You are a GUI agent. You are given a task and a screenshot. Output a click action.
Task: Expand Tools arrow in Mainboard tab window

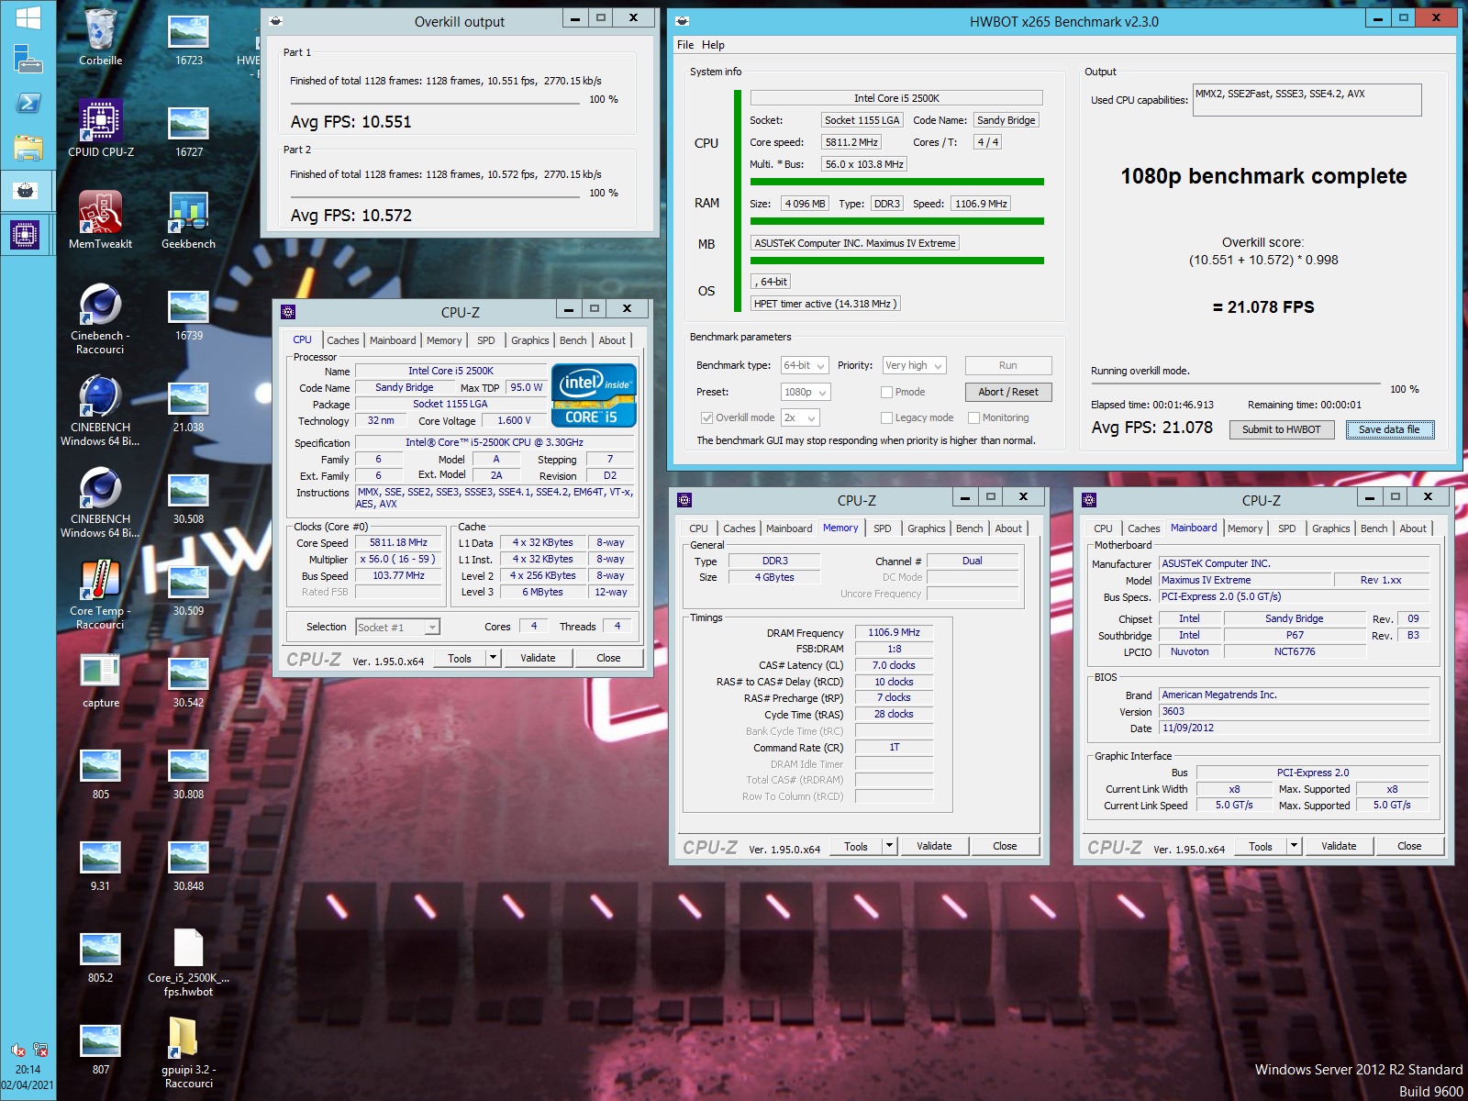point(1294,845)
